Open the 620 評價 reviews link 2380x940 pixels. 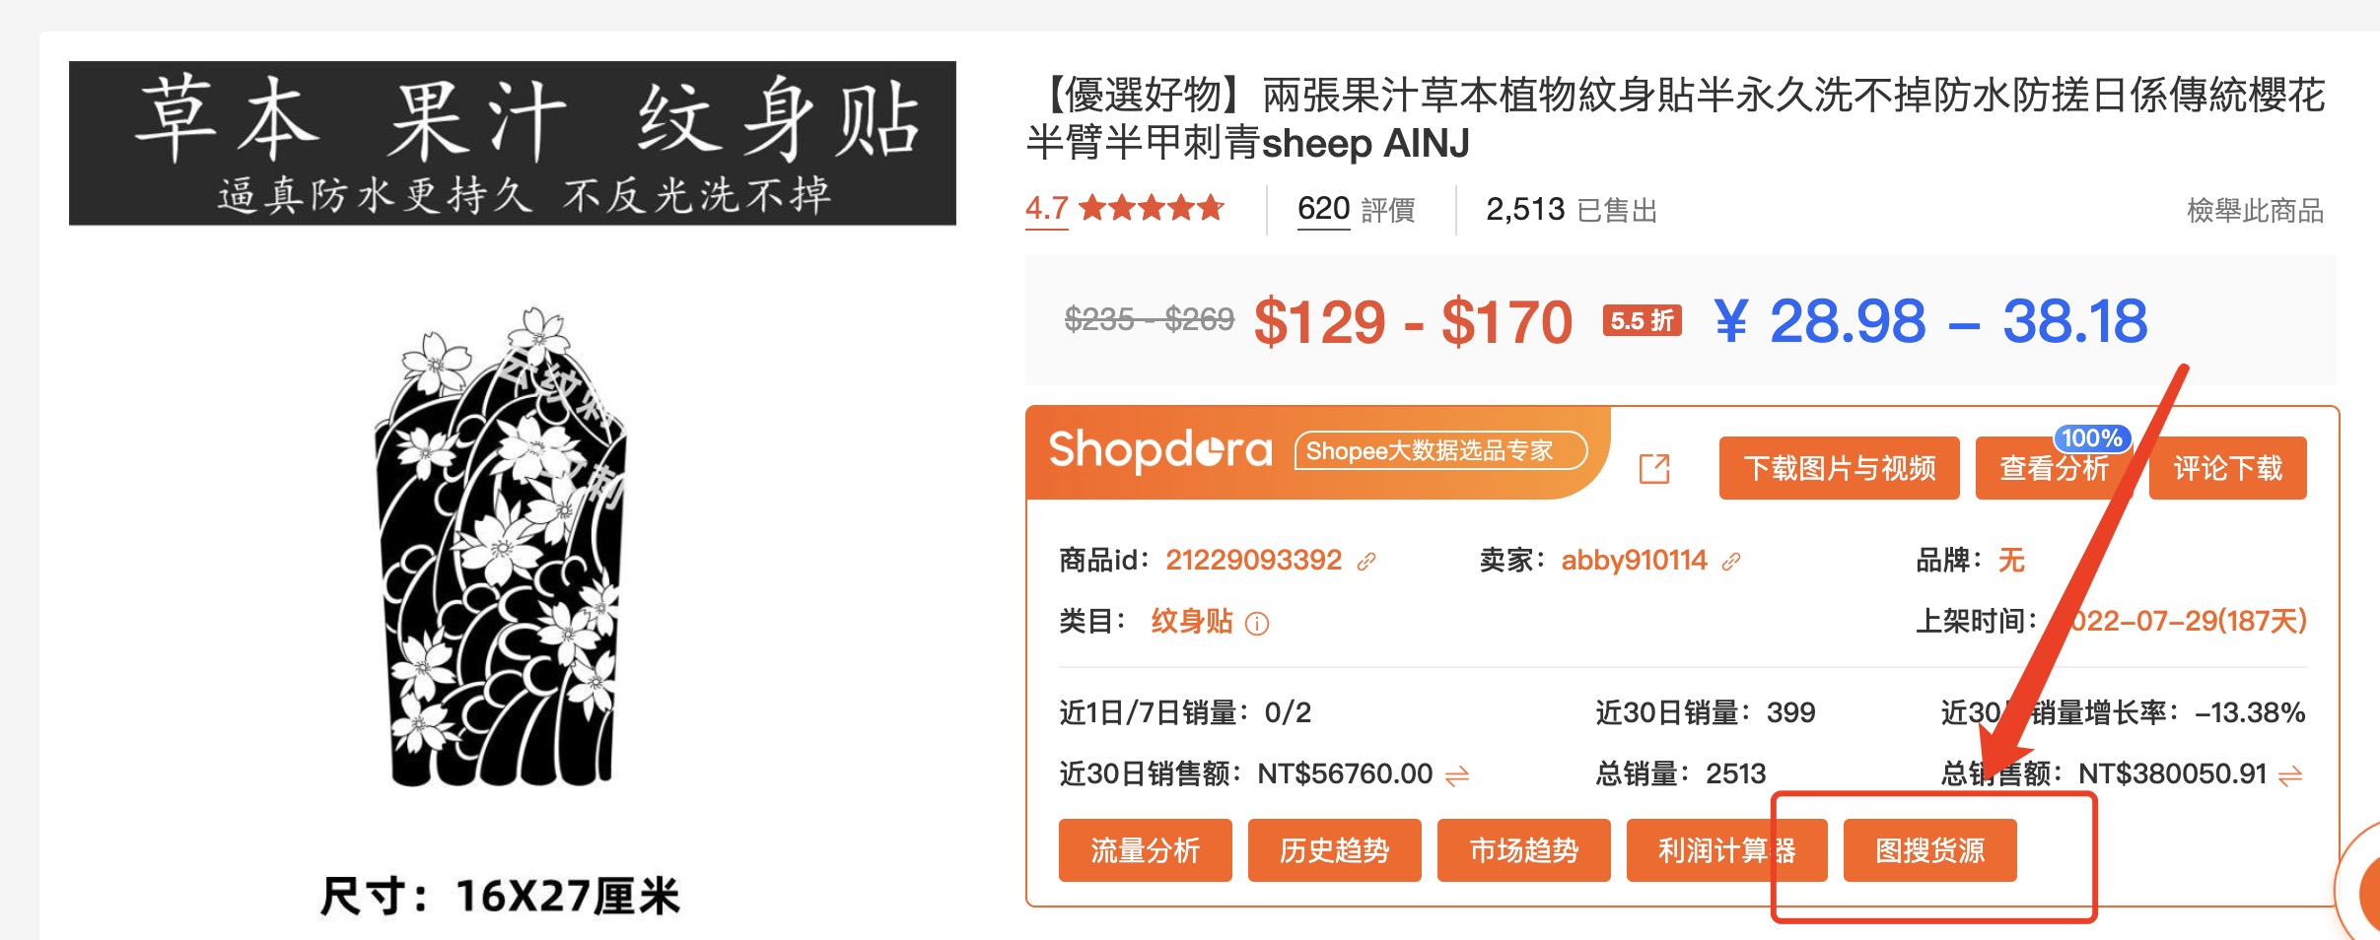pyautogui.click(x=1357, y=210)
